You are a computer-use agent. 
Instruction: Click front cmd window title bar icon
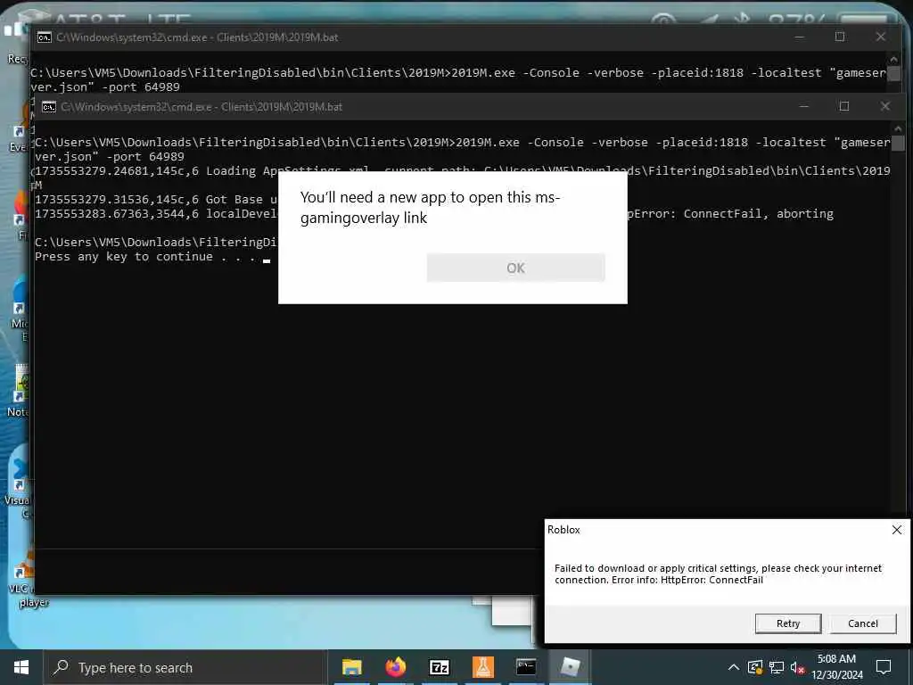click(49, 107)
